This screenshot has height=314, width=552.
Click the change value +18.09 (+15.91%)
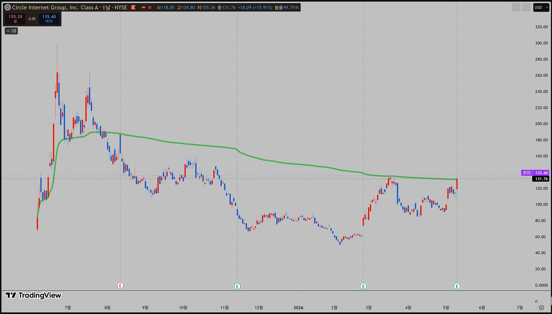pos(255,7)
